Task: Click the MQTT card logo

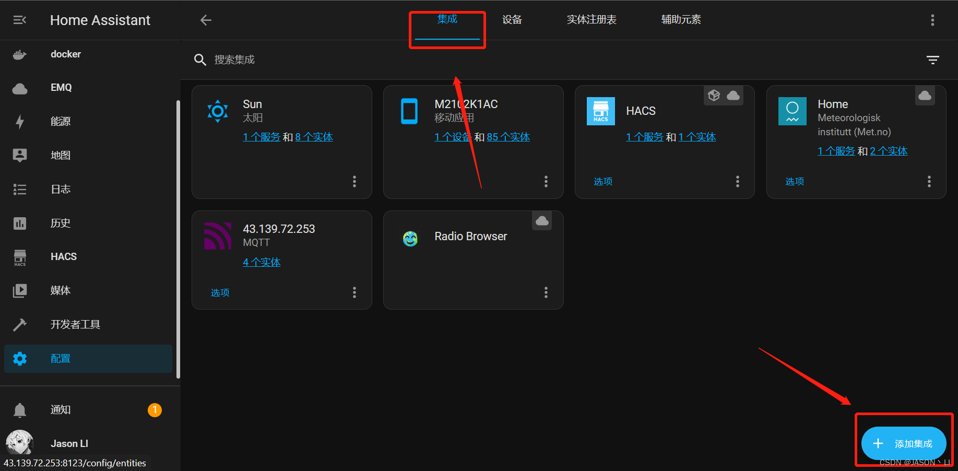Action: [218, 236]
